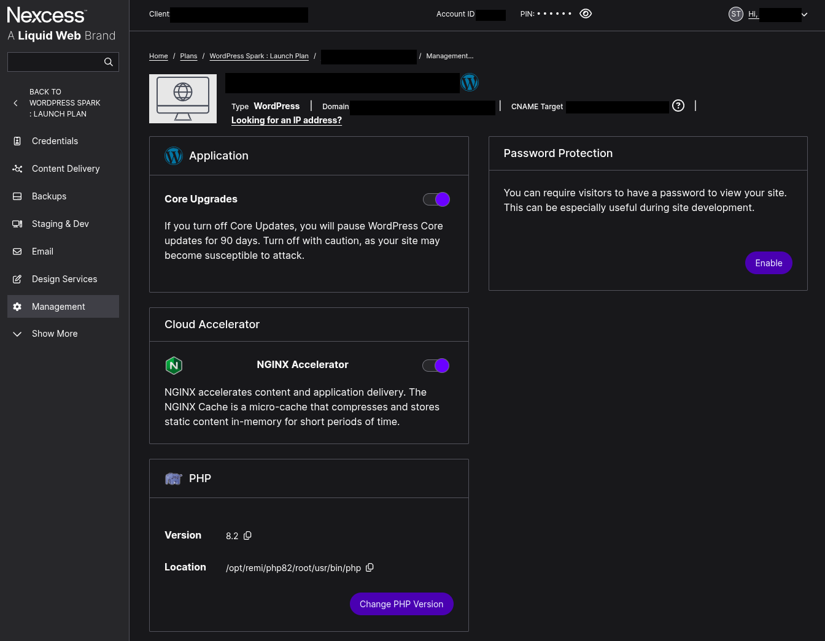Go to Staging & Dev section
This screenshot has height=641, width=825.
coord(60,224)
